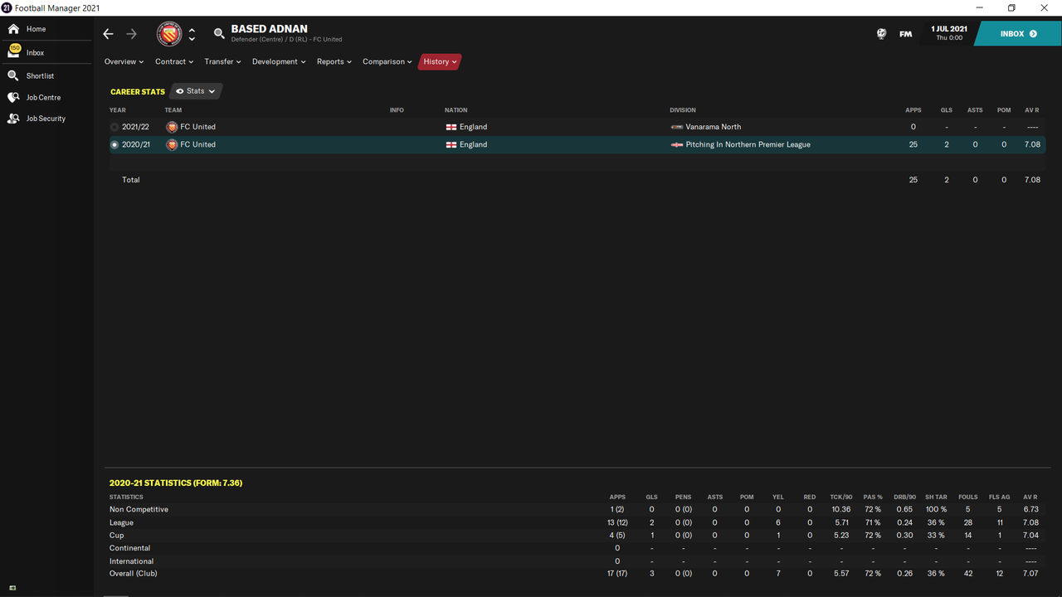Image resolution: width=1062 pixels, height=597 pixels.
Task: Click the Northern Premier League logo
Action: [x=677, y=144]
